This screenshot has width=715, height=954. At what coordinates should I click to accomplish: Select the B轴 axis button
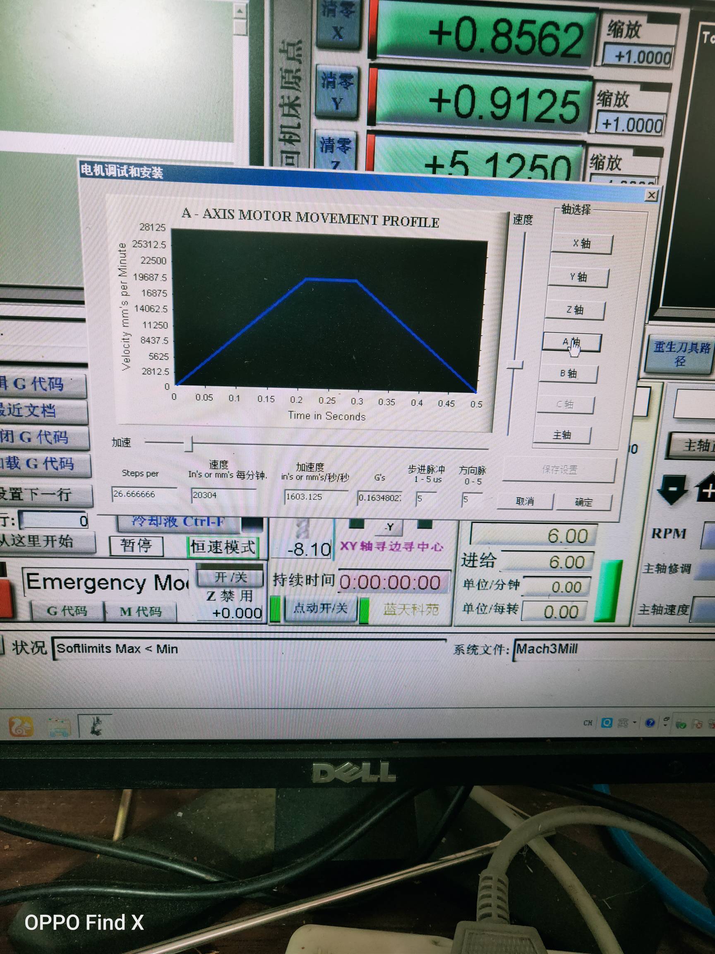pos(568,373)
